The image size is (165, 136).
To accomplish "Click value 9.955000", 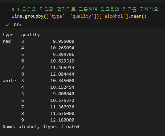I will pyautogui.click(x=64, y=41).
